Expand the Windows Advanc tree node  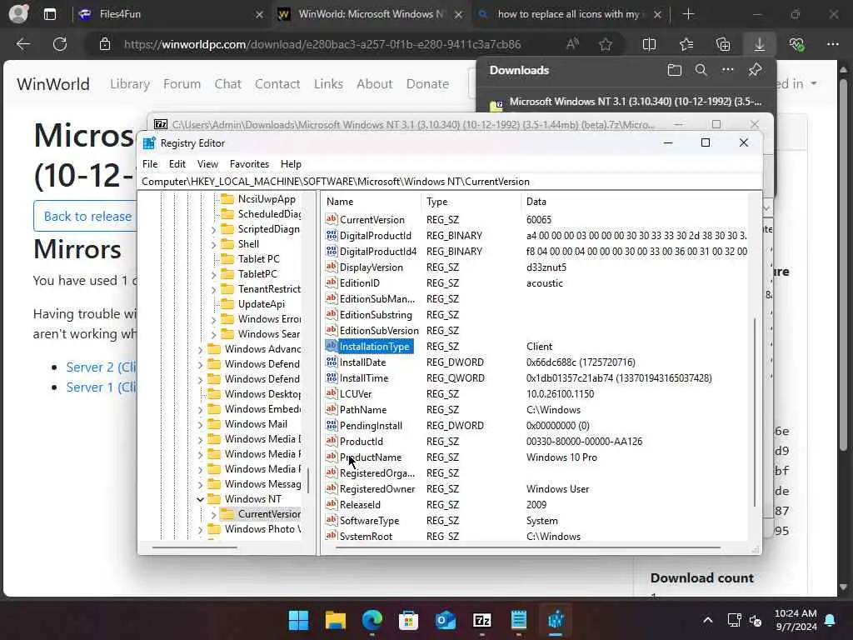pos(200,349)
